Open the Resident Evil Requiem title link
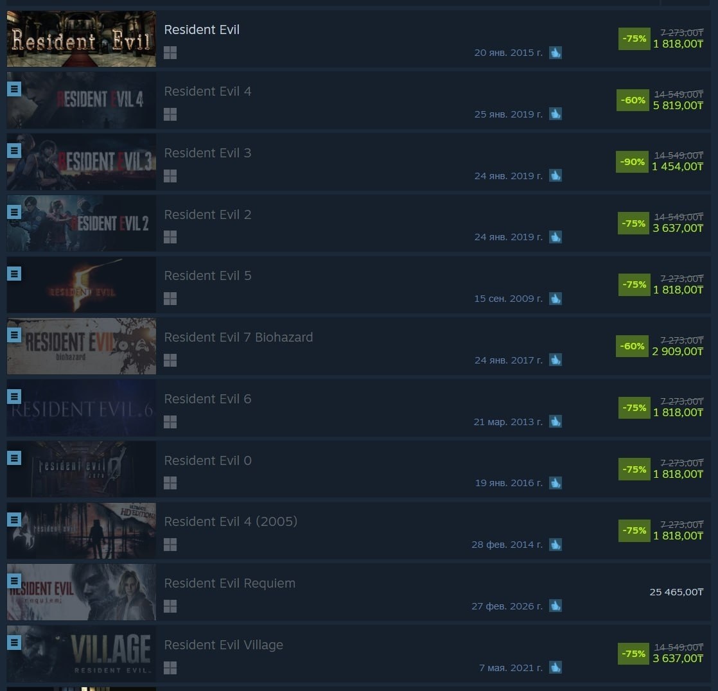 coord(229,583)
